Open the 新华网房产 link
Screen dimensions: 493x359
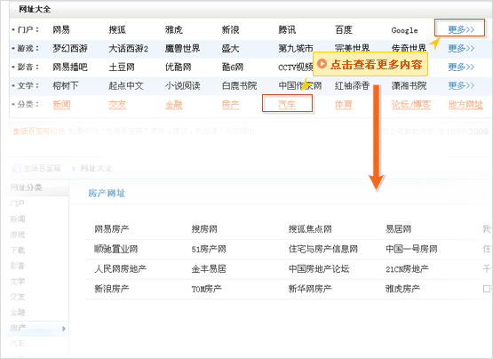coord(310,289)
